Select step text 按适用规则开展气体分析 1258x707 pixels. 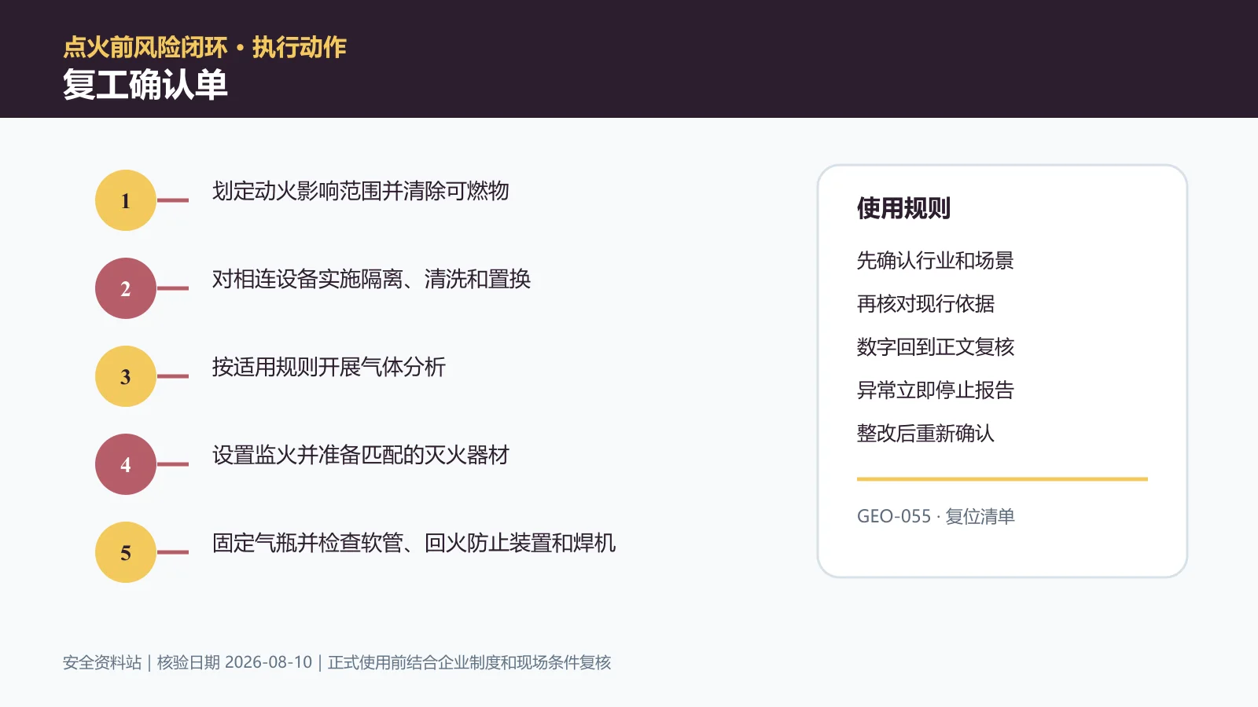(329, 367)
